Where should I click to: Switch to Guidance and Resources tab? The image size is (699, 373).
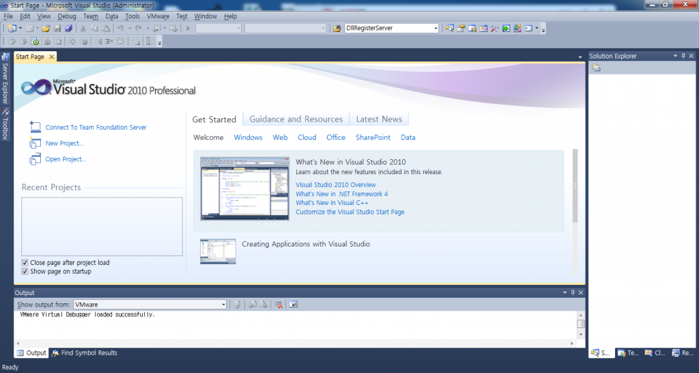[296, 119]
